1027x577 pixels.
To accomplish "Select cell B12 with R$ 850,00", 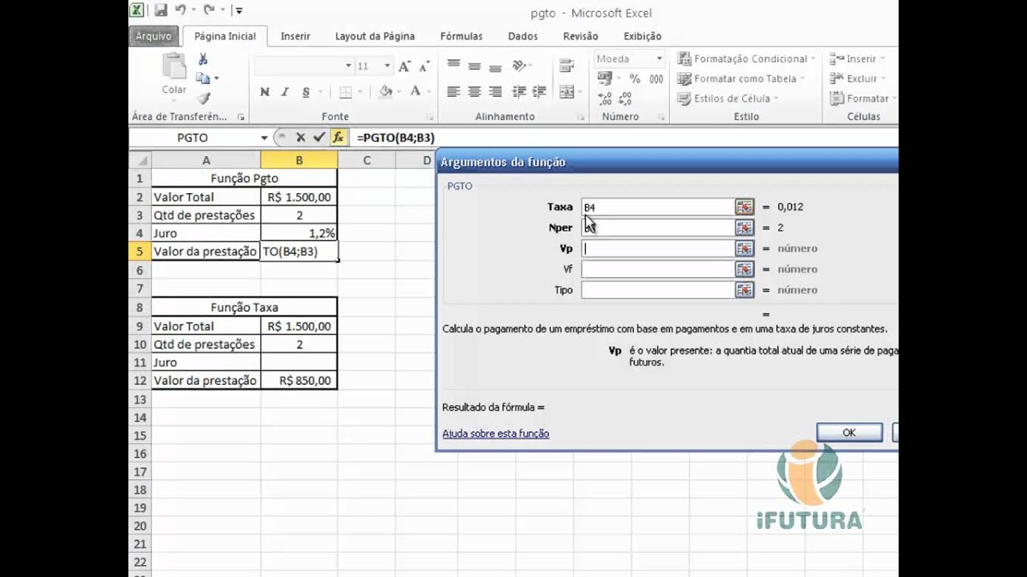I will click(x=298, y=381).
